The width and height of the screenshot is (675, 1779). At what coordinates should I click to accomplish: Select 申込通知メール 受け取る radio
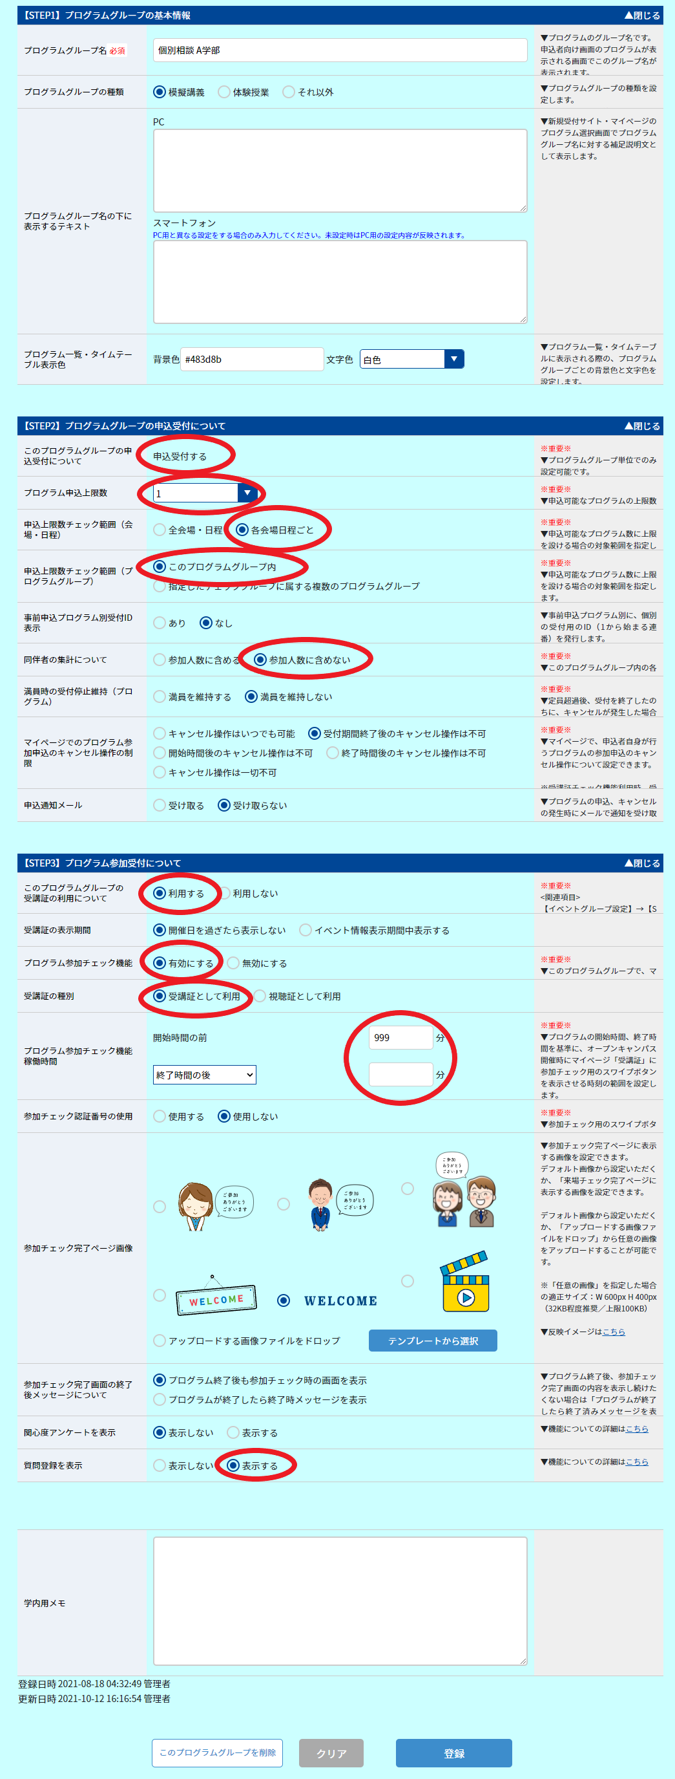tap(160, 805)
